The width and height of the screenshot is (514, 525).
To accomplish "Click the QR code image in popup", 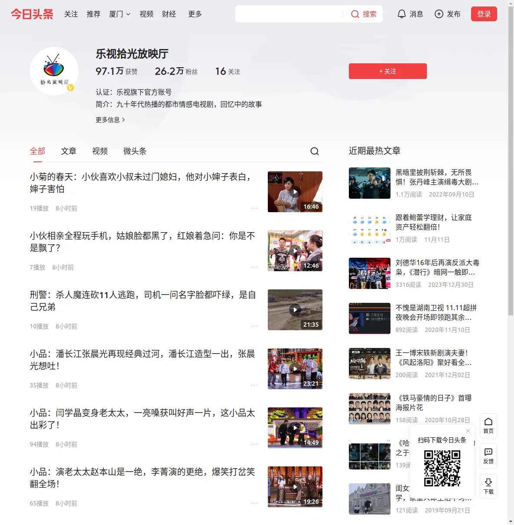I will 442,468.
